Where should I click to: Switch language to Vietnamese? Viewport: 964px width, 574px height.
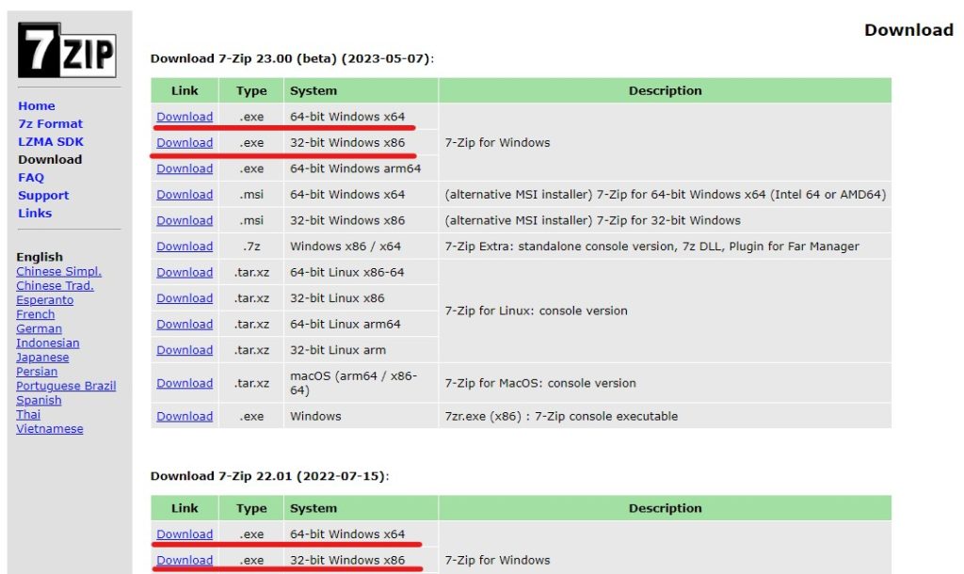point(49,428)
